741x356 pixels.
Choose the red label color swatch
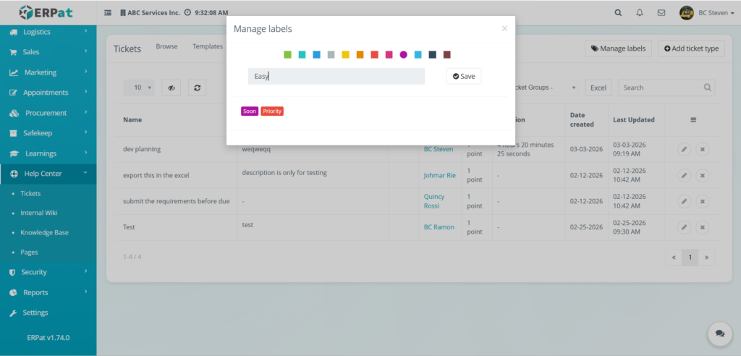(374, 55)
